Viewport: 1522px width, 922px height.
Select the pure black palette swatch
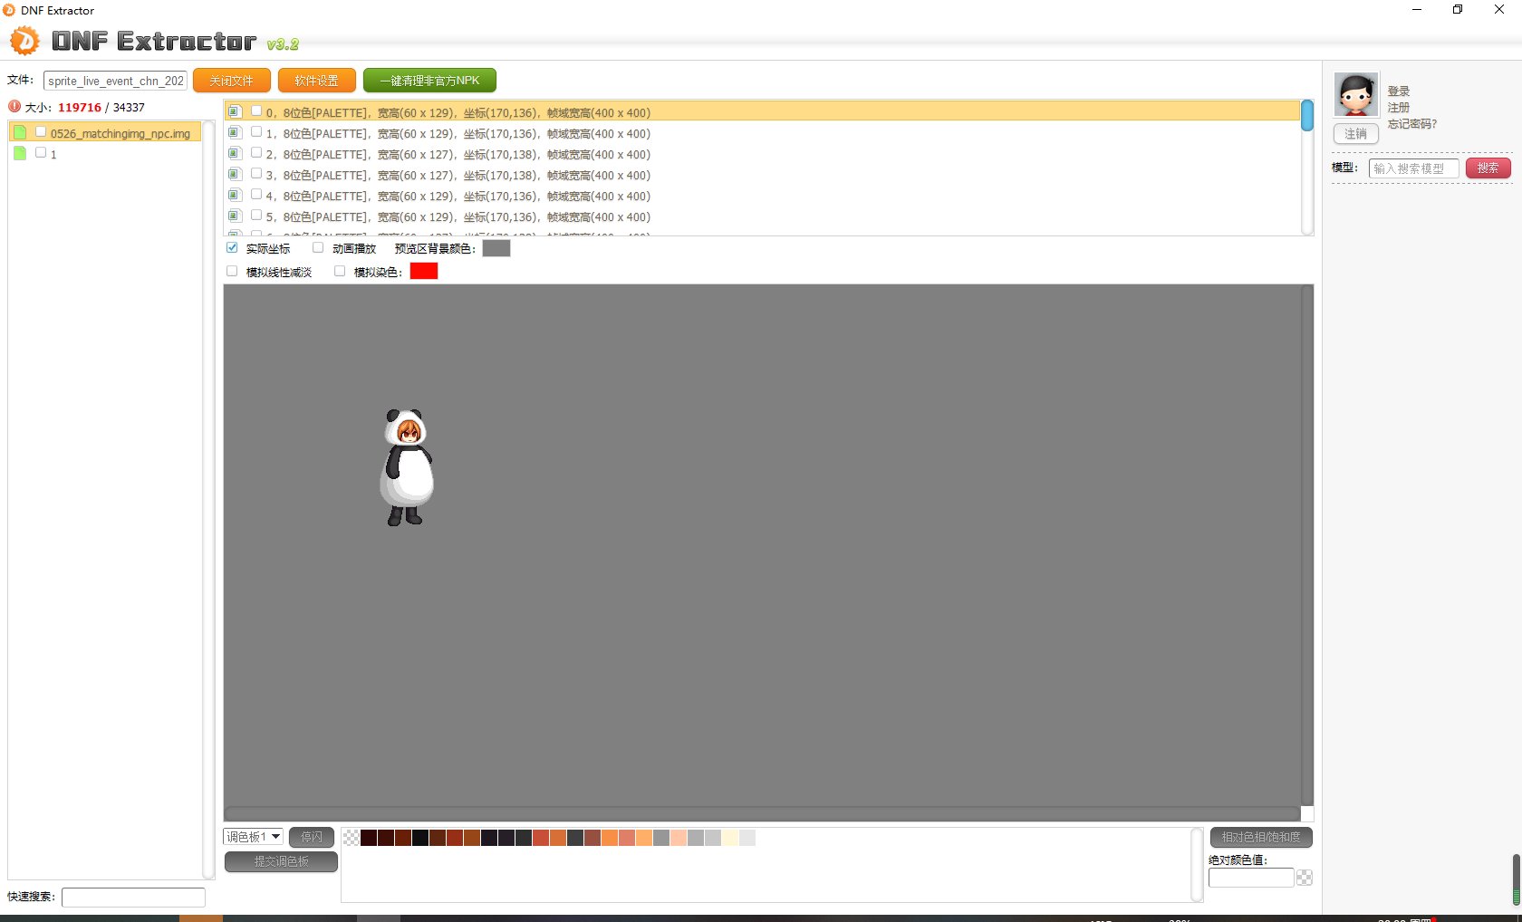coord(420,838)
